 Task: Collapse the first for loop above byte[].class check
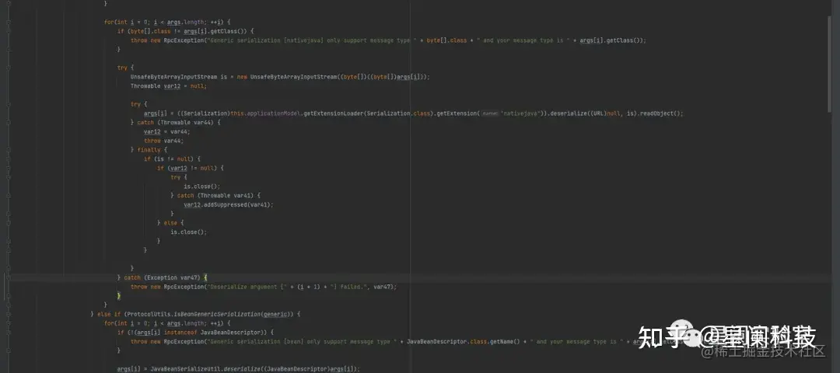pyautogui.click(x=8, y=22)
